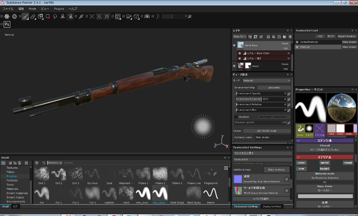Click the 3D viewport cube display icon
The image size is (358, 216).
[118, 16]
